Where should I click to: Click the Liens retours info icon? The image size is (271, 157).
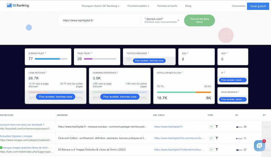coord(46,72)
